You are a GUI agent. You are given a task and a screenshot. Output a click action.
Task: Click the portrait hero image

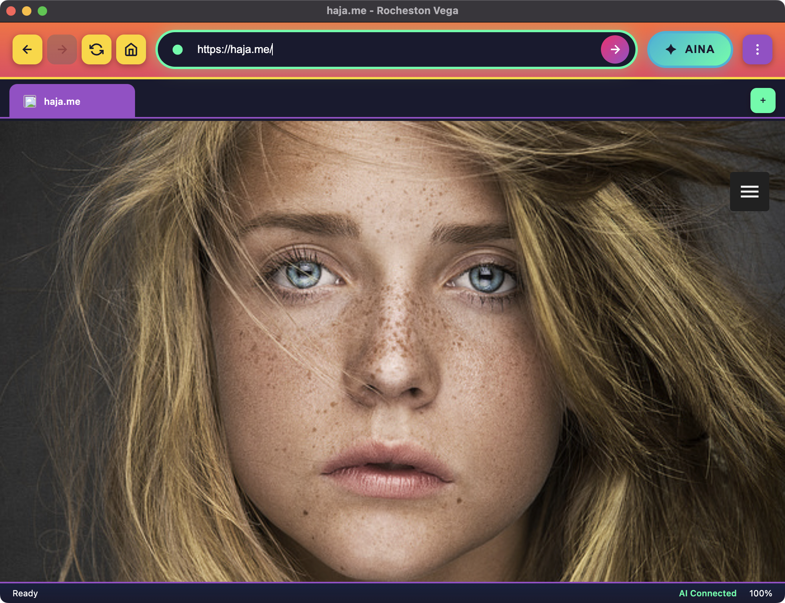[x=392, y=353]
